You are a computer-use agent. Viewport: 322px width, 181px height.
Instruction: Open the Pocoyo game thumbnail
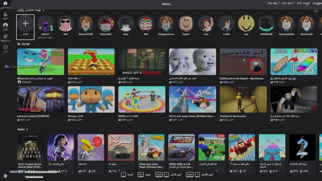pos(91,100)
